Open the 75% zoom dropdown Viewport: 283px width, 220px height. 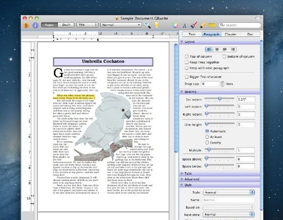87,25
